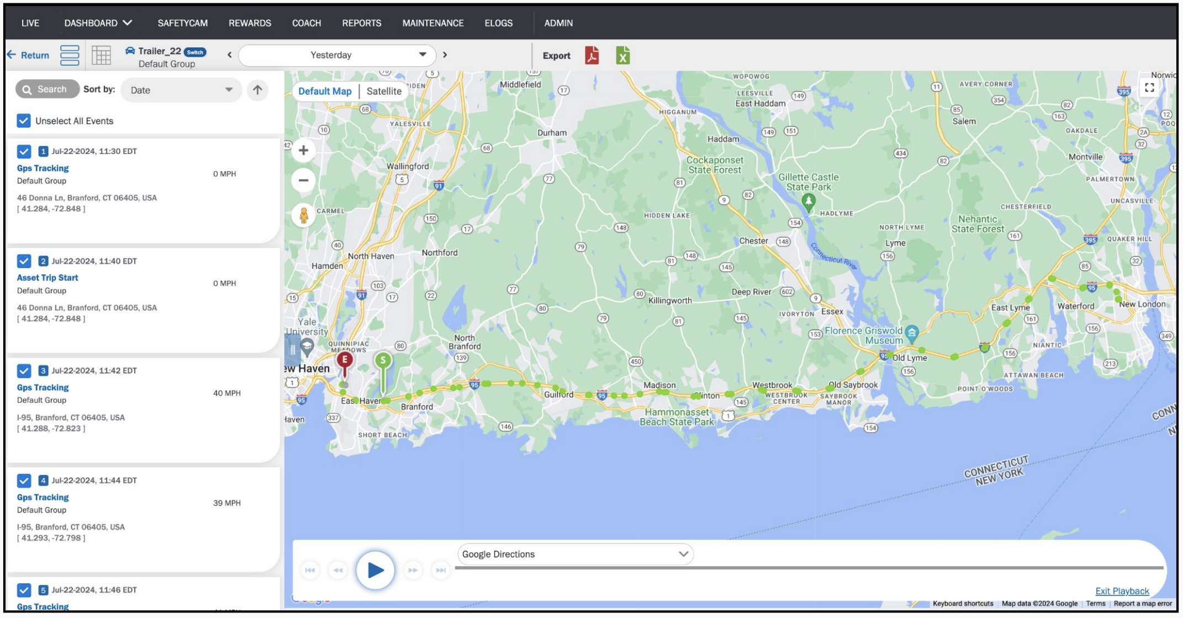Open the Asset Trip Start event title
The image size is (1183, 618).
tap(47, 278)
